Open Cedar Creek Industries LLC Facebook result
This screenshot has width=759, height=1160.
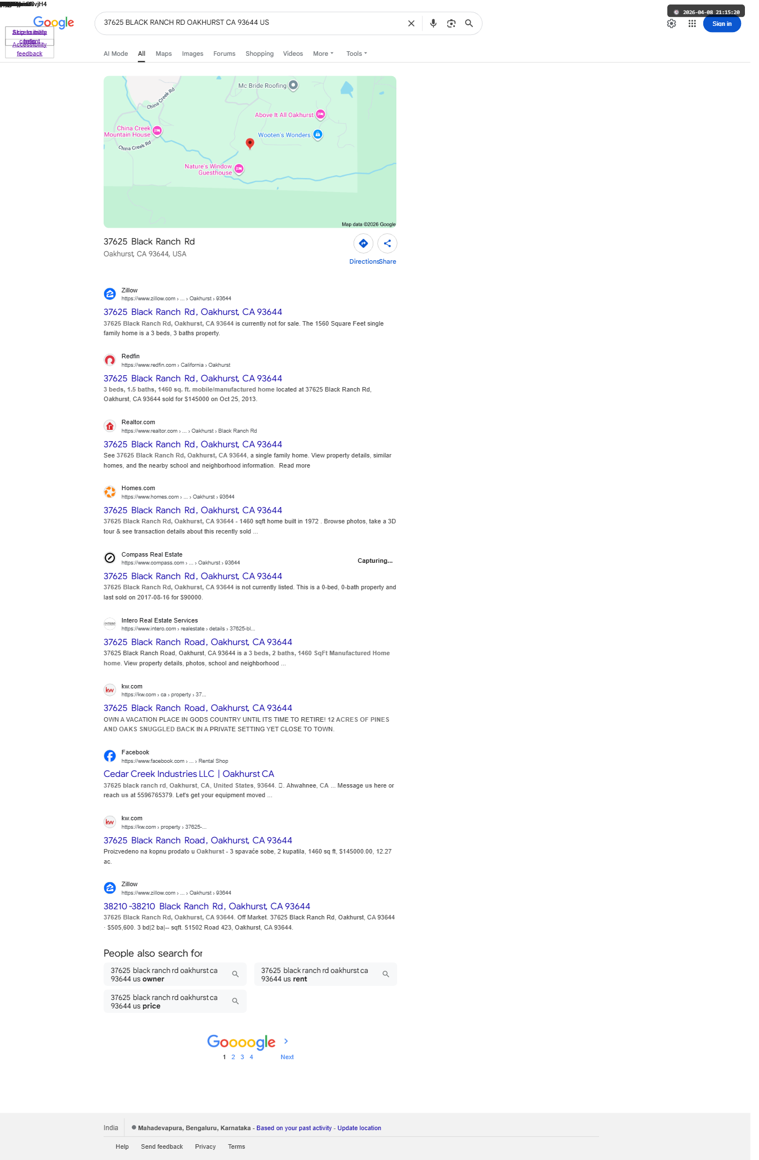click(x=189, y=774)
